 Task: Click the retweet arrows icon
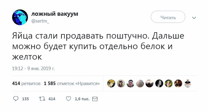42,99
